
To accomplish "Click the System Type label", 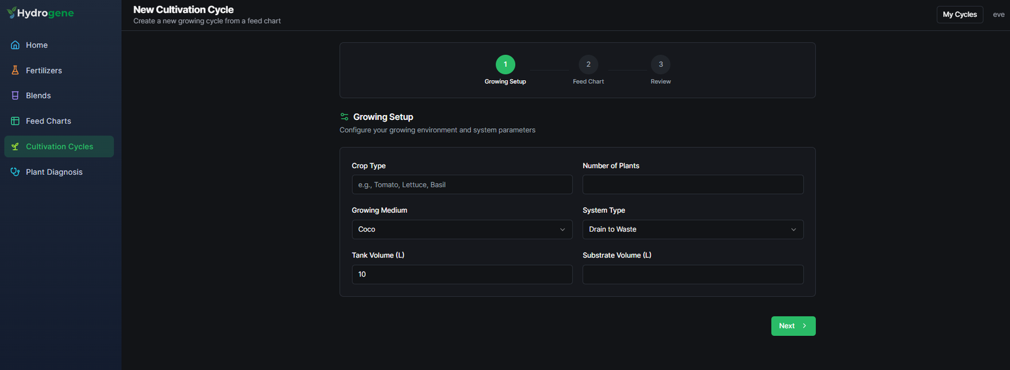I will [604, 210].
